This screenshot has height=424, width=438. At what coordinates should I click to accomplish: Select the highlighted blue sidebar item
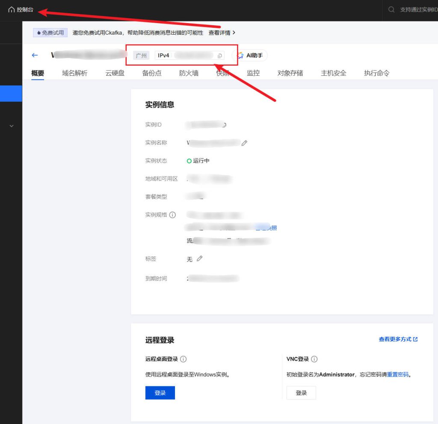(11, 94)
